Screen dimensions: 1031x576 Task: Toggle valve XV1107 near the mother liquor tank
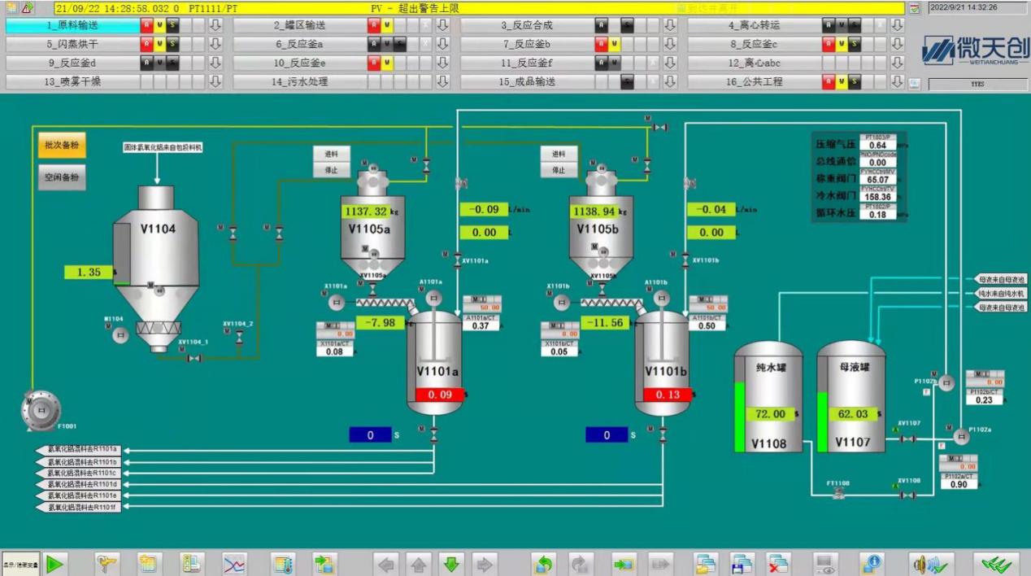(908, 439)
